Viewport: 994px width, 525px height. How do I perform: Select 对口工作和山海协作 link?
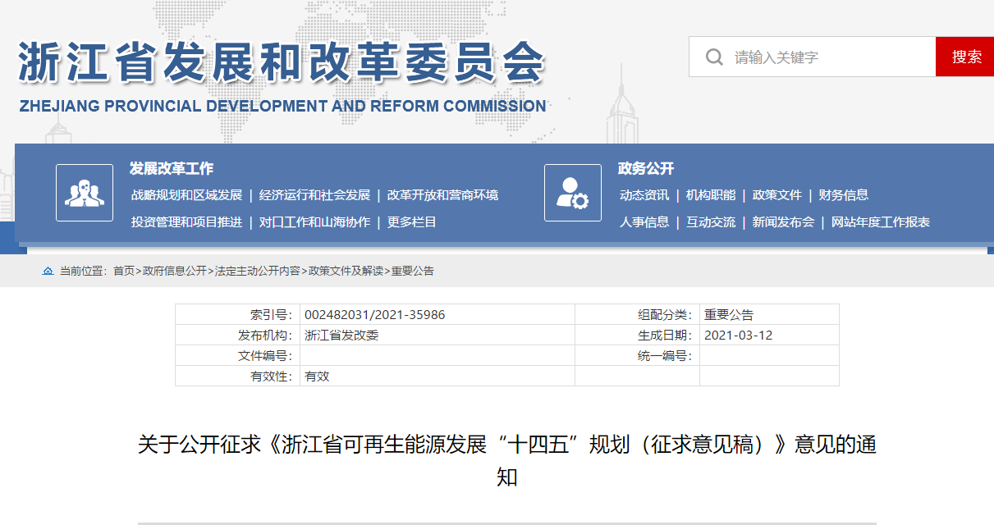[x=314, y=222]
